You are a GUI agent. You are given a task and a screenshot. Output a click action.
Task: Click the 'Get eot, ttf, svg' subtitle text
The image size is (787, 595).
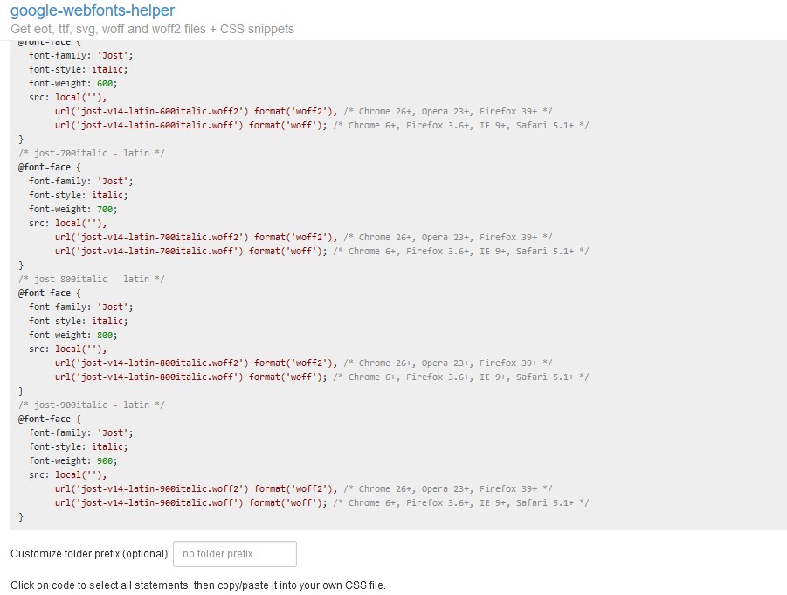tap(152, 29)
